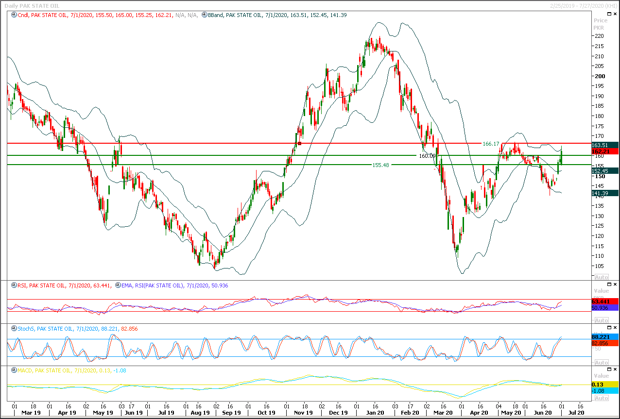Click the 152.45 middle band price tag
620x419 pixels.
click(x=605, y=171)
